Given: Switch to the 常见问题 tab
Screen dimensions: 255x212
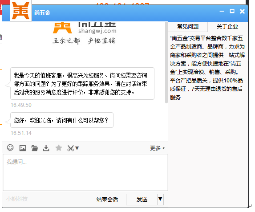Looking at the screenshot, I should tap(188, 27).
